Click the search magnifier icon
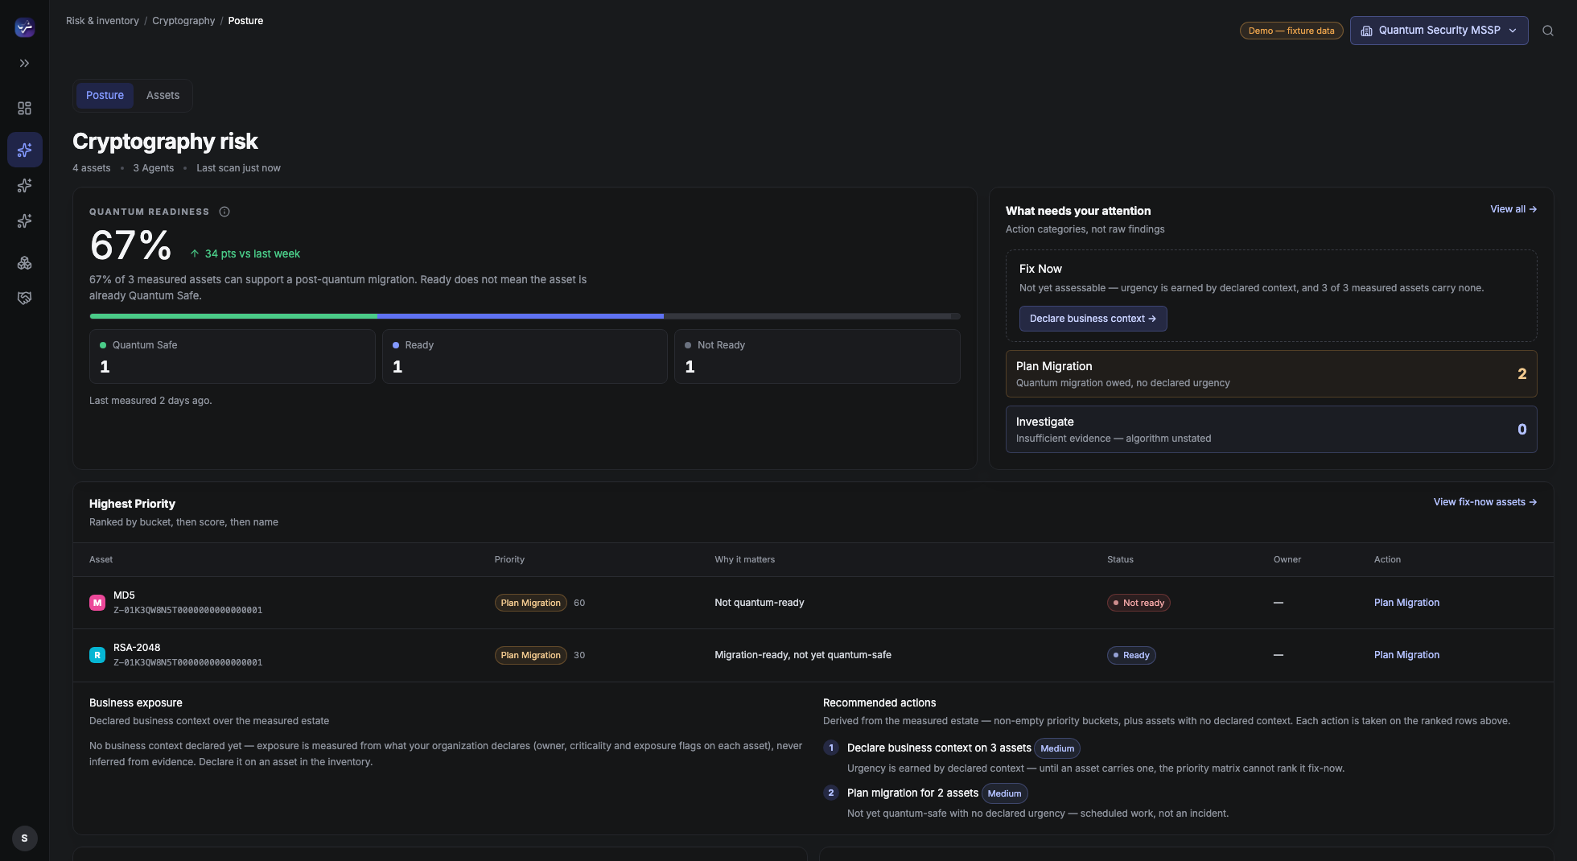 tap(1547, 31)
